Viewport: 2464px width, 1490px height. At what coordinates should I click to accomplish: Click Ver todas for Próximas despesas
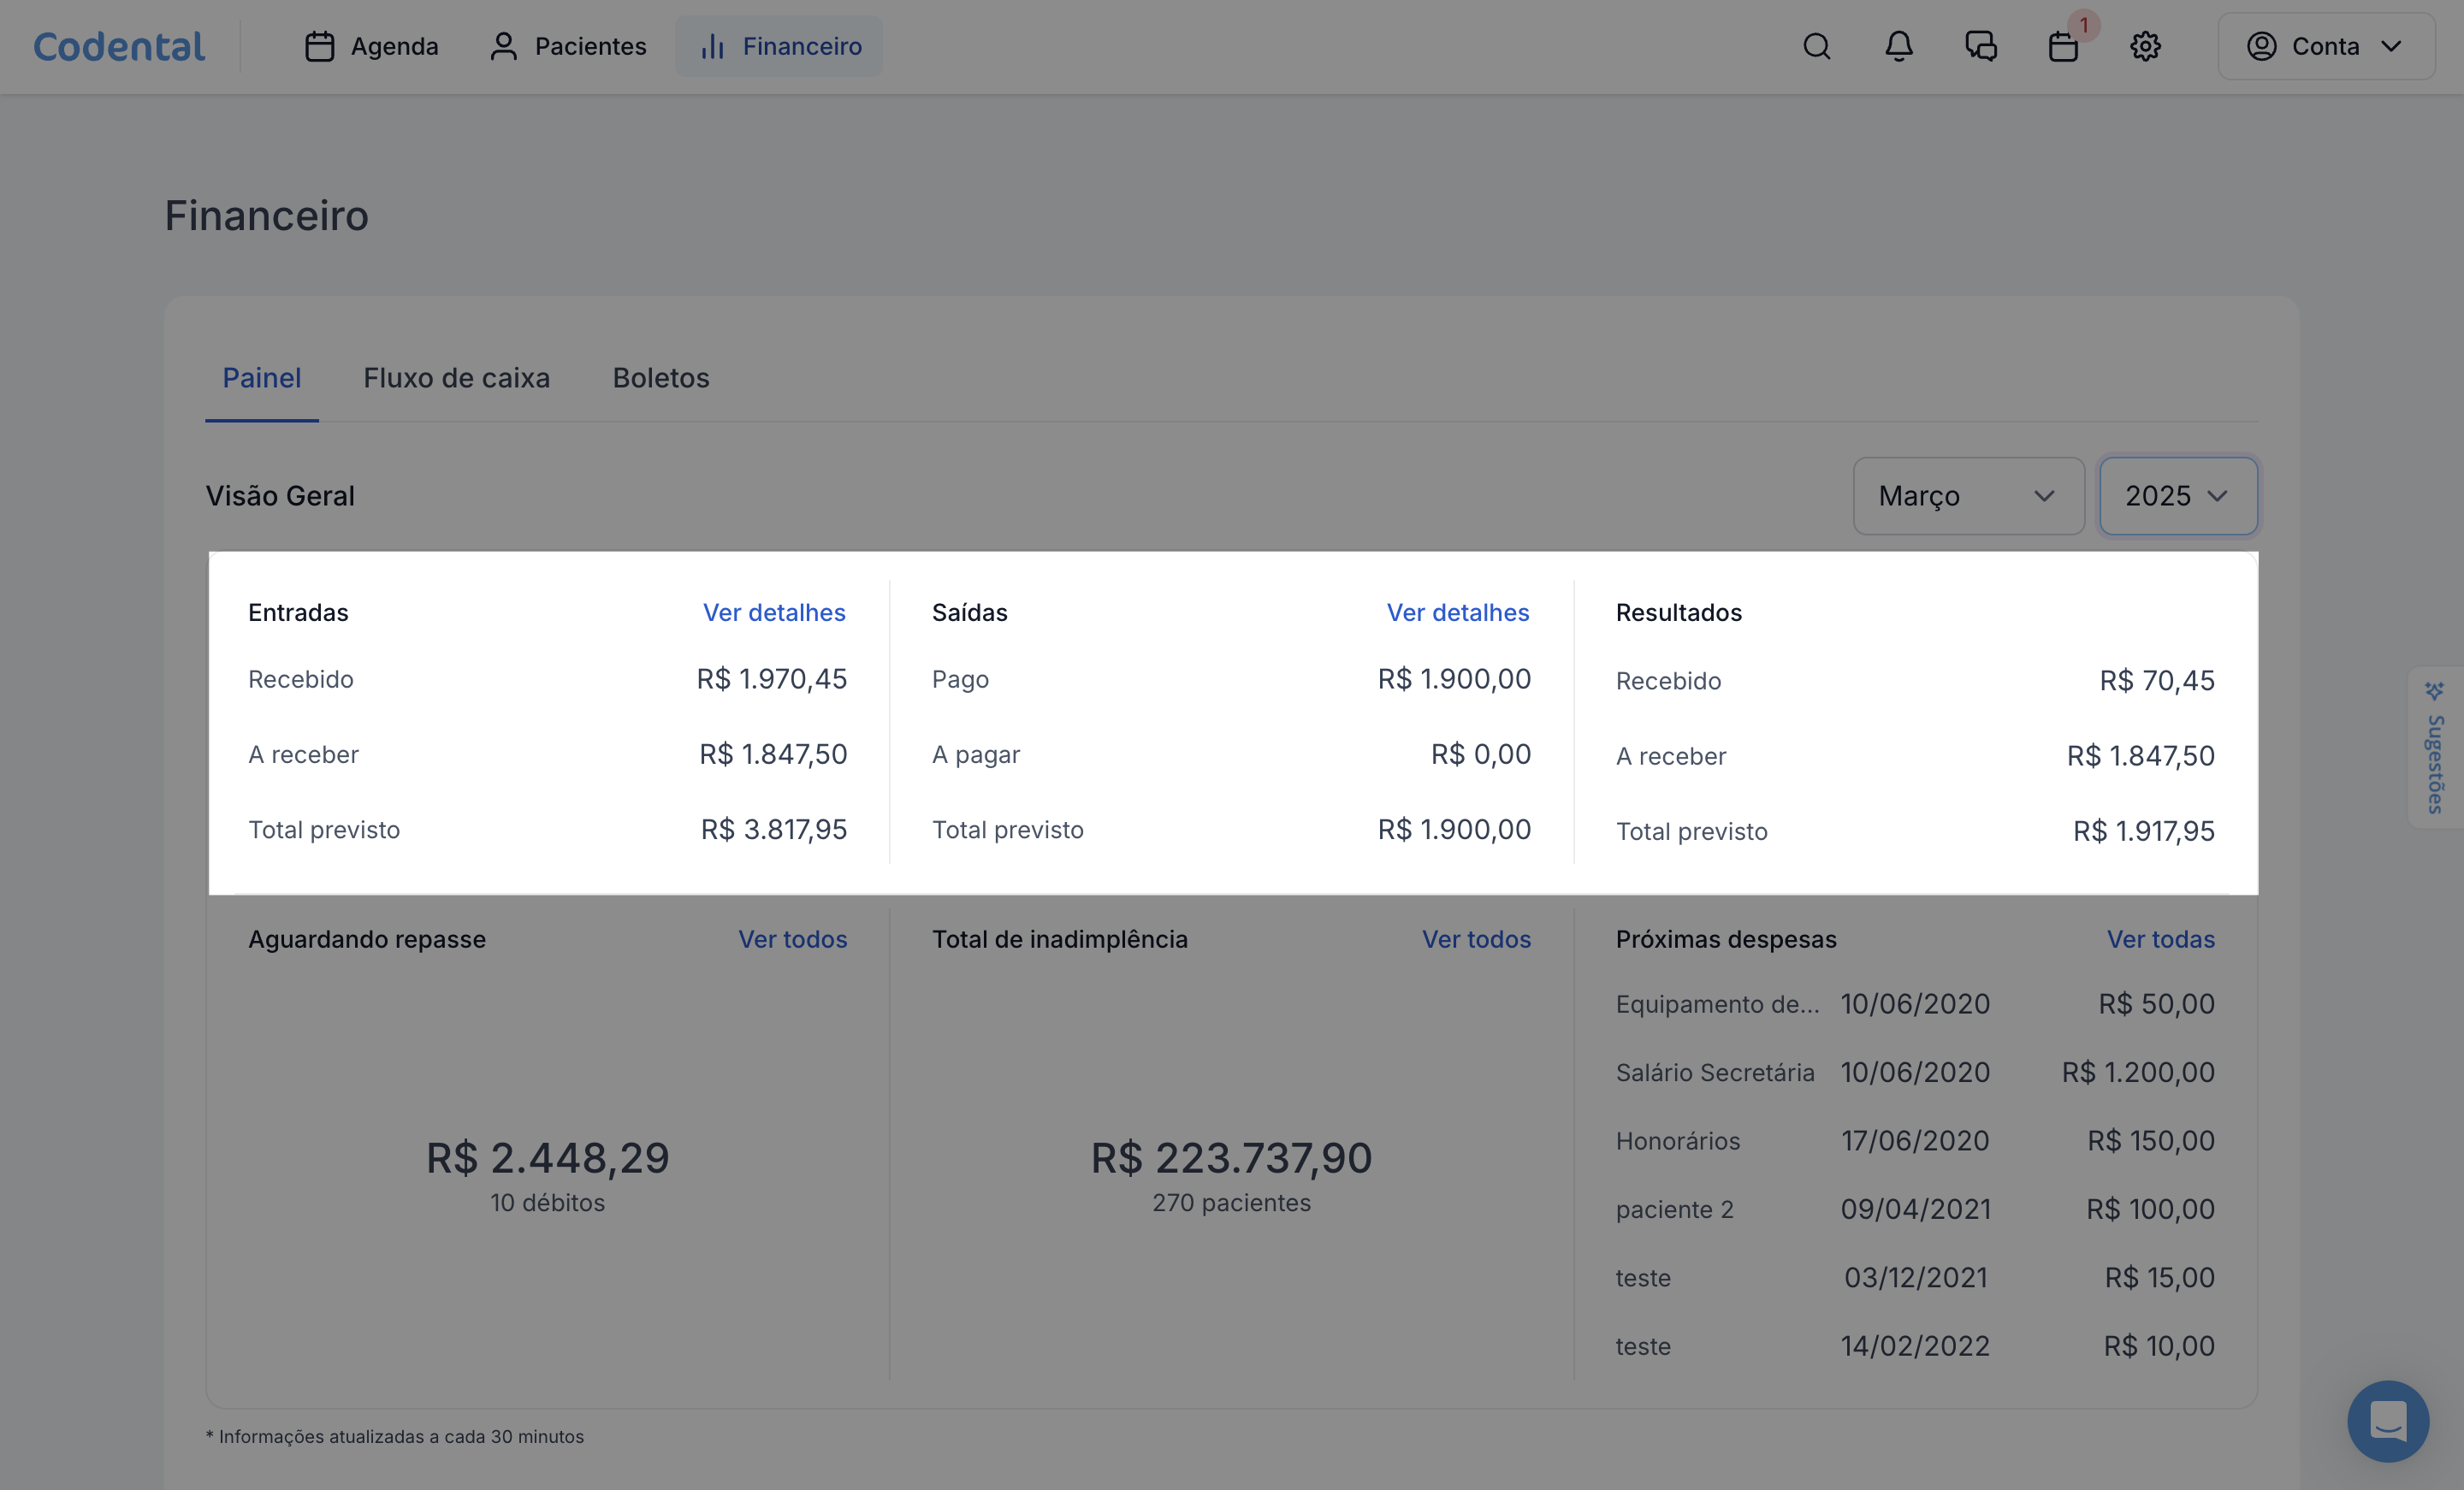(x=2160, y=939)
